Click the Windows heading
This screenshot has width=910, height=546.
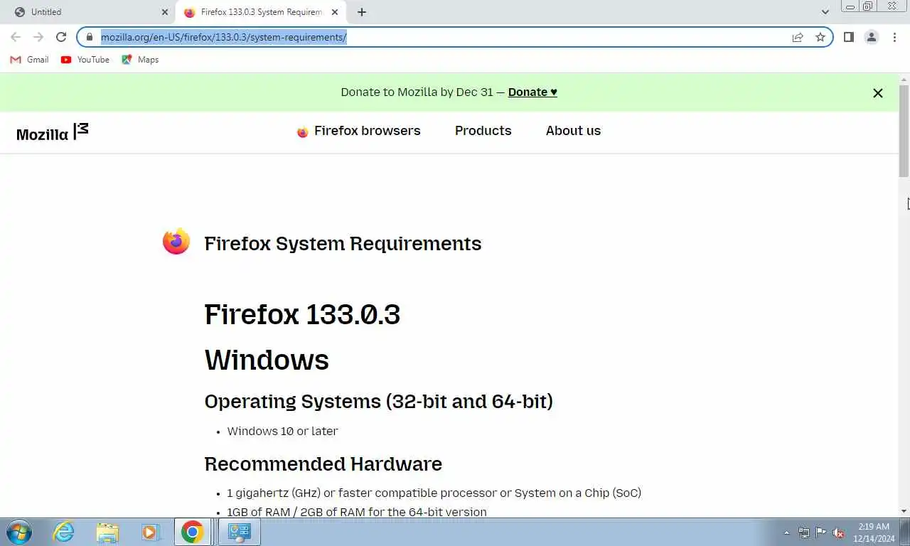[x=267, y=360]
